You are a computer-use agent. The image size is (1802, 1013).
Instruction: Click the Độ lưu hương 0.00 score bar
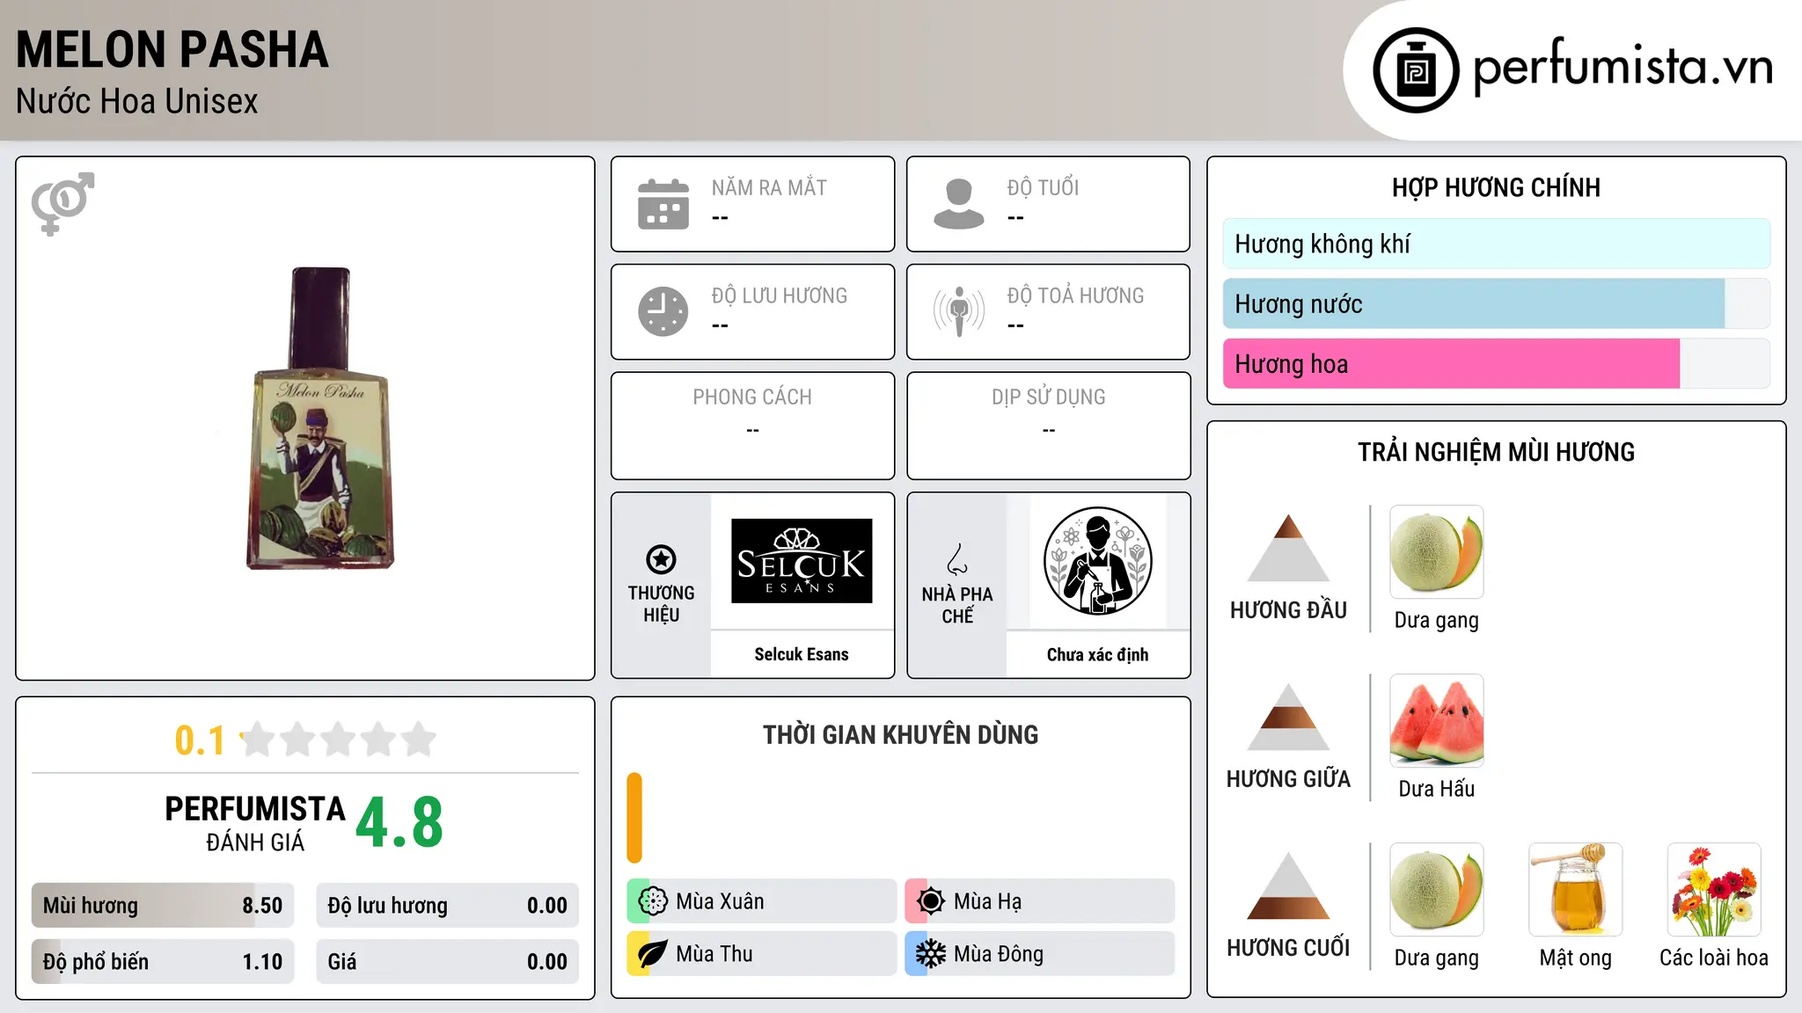(x=448, y=906)
